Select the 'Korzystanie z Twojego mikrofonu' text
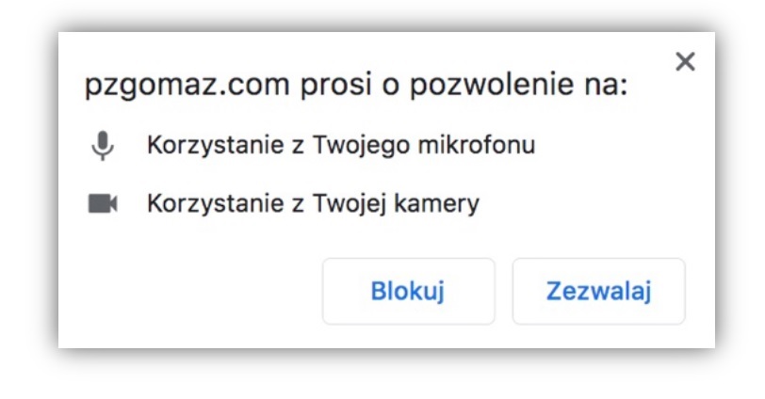This screenshot has height=399, width=765. coord(340,146)
